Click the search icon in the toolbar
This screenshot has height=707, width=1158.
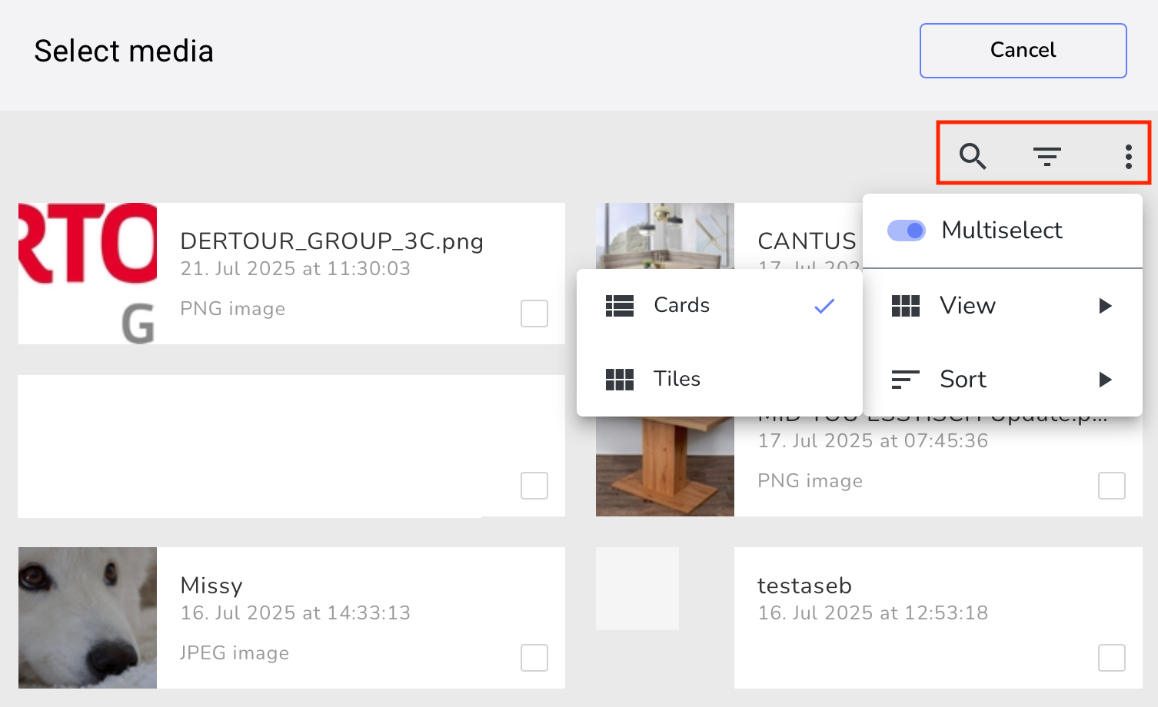click(x=973, y=156)
